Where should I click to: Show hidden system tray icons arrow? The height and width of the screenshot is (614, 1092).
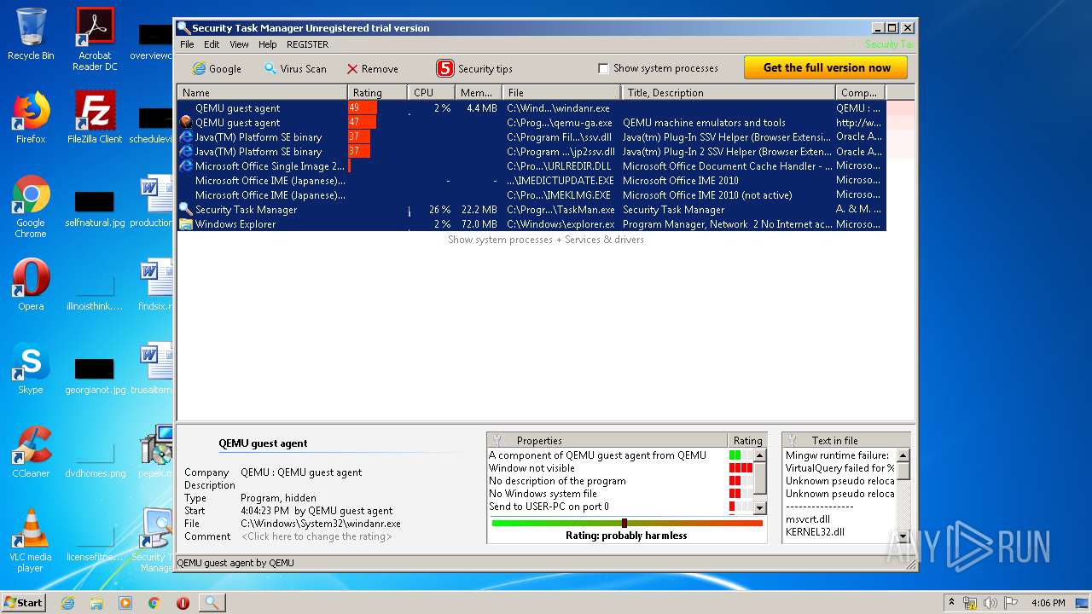(x=952, y=603)
